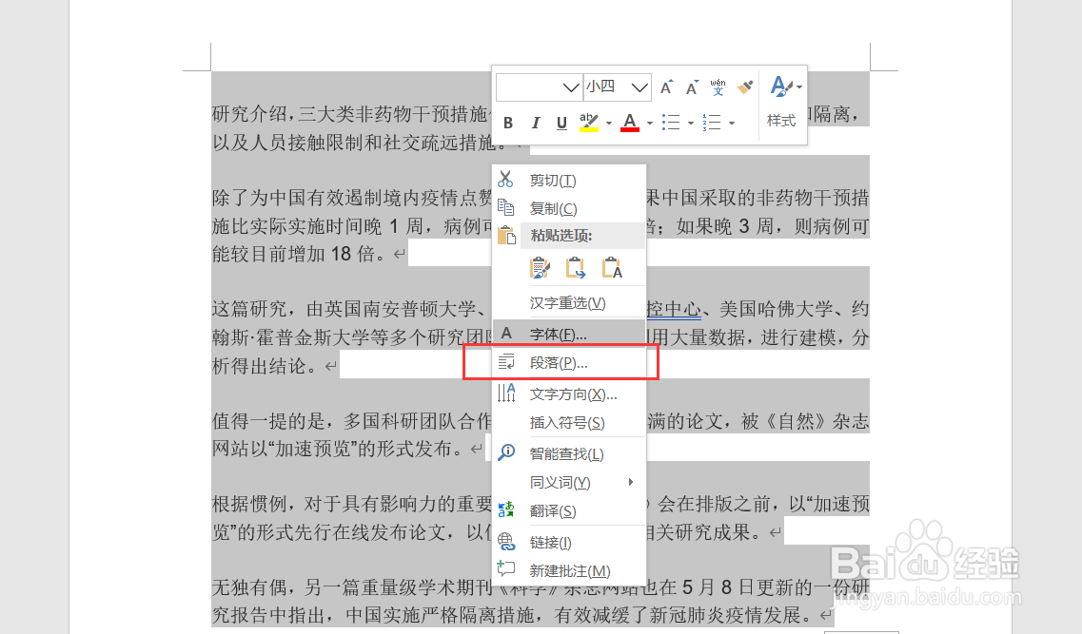Toggle italic formatting

[x=536, y=121]
